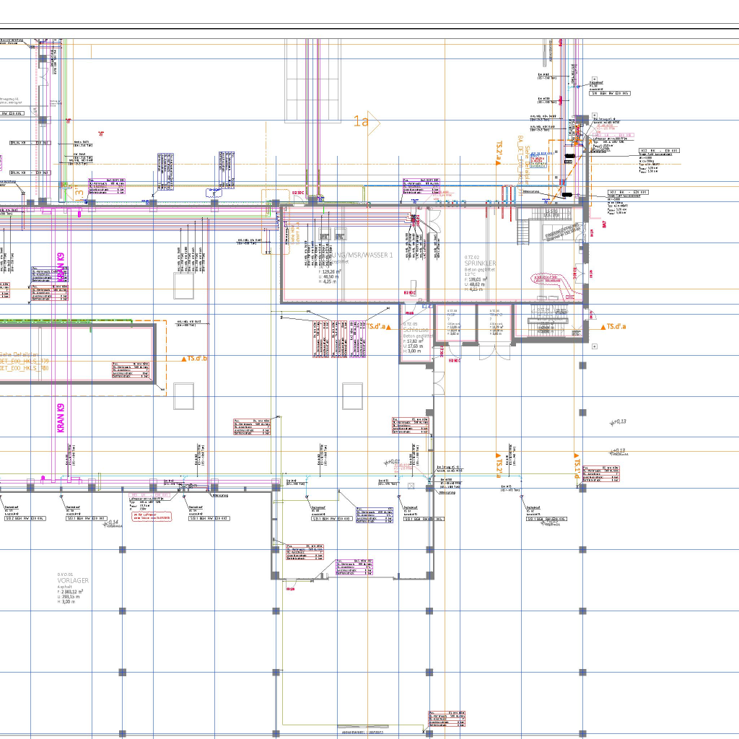Select the SPRINKLER room label
Viewport: 739px width, 739px height.
coord(480,264)
